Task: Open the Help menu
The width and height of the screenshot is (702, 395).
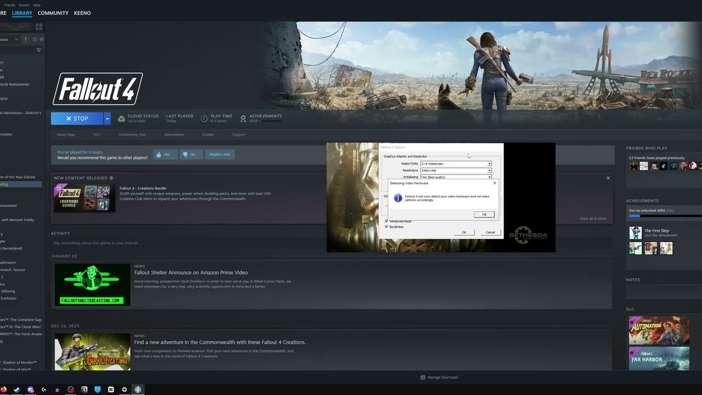Action: [x=37, y=5]
